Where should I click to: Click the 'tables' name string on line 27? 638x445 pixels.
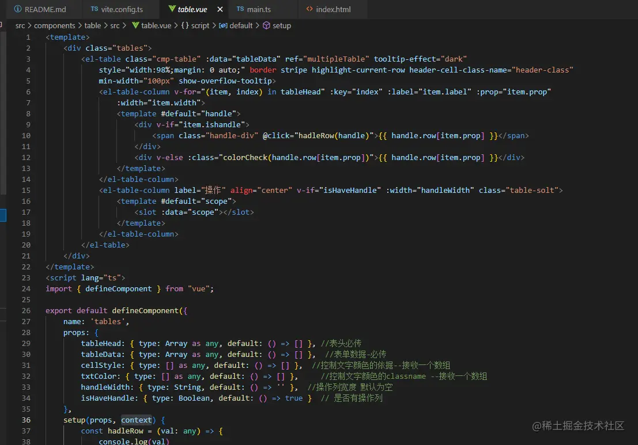pyautogui.click(x=107, y=321)
